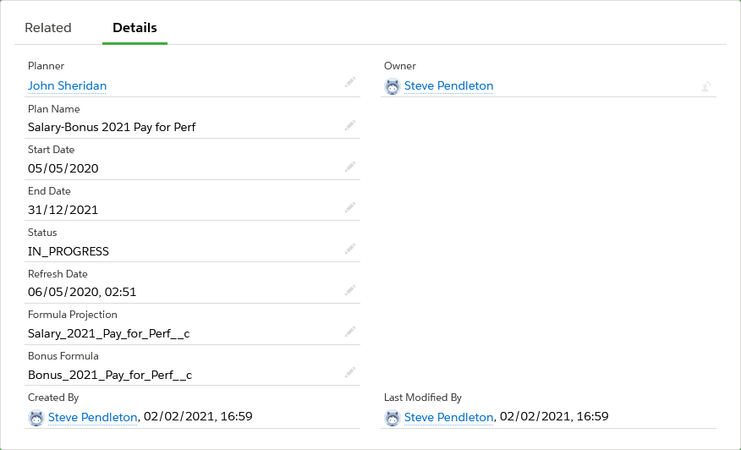The width and height of the screenshot is (741, 450).
Task: Click the Owner avatar icon
Action: pos(392,86)
